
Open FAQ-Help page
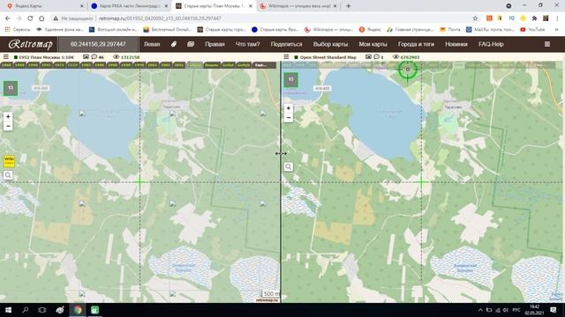[491, 44]
